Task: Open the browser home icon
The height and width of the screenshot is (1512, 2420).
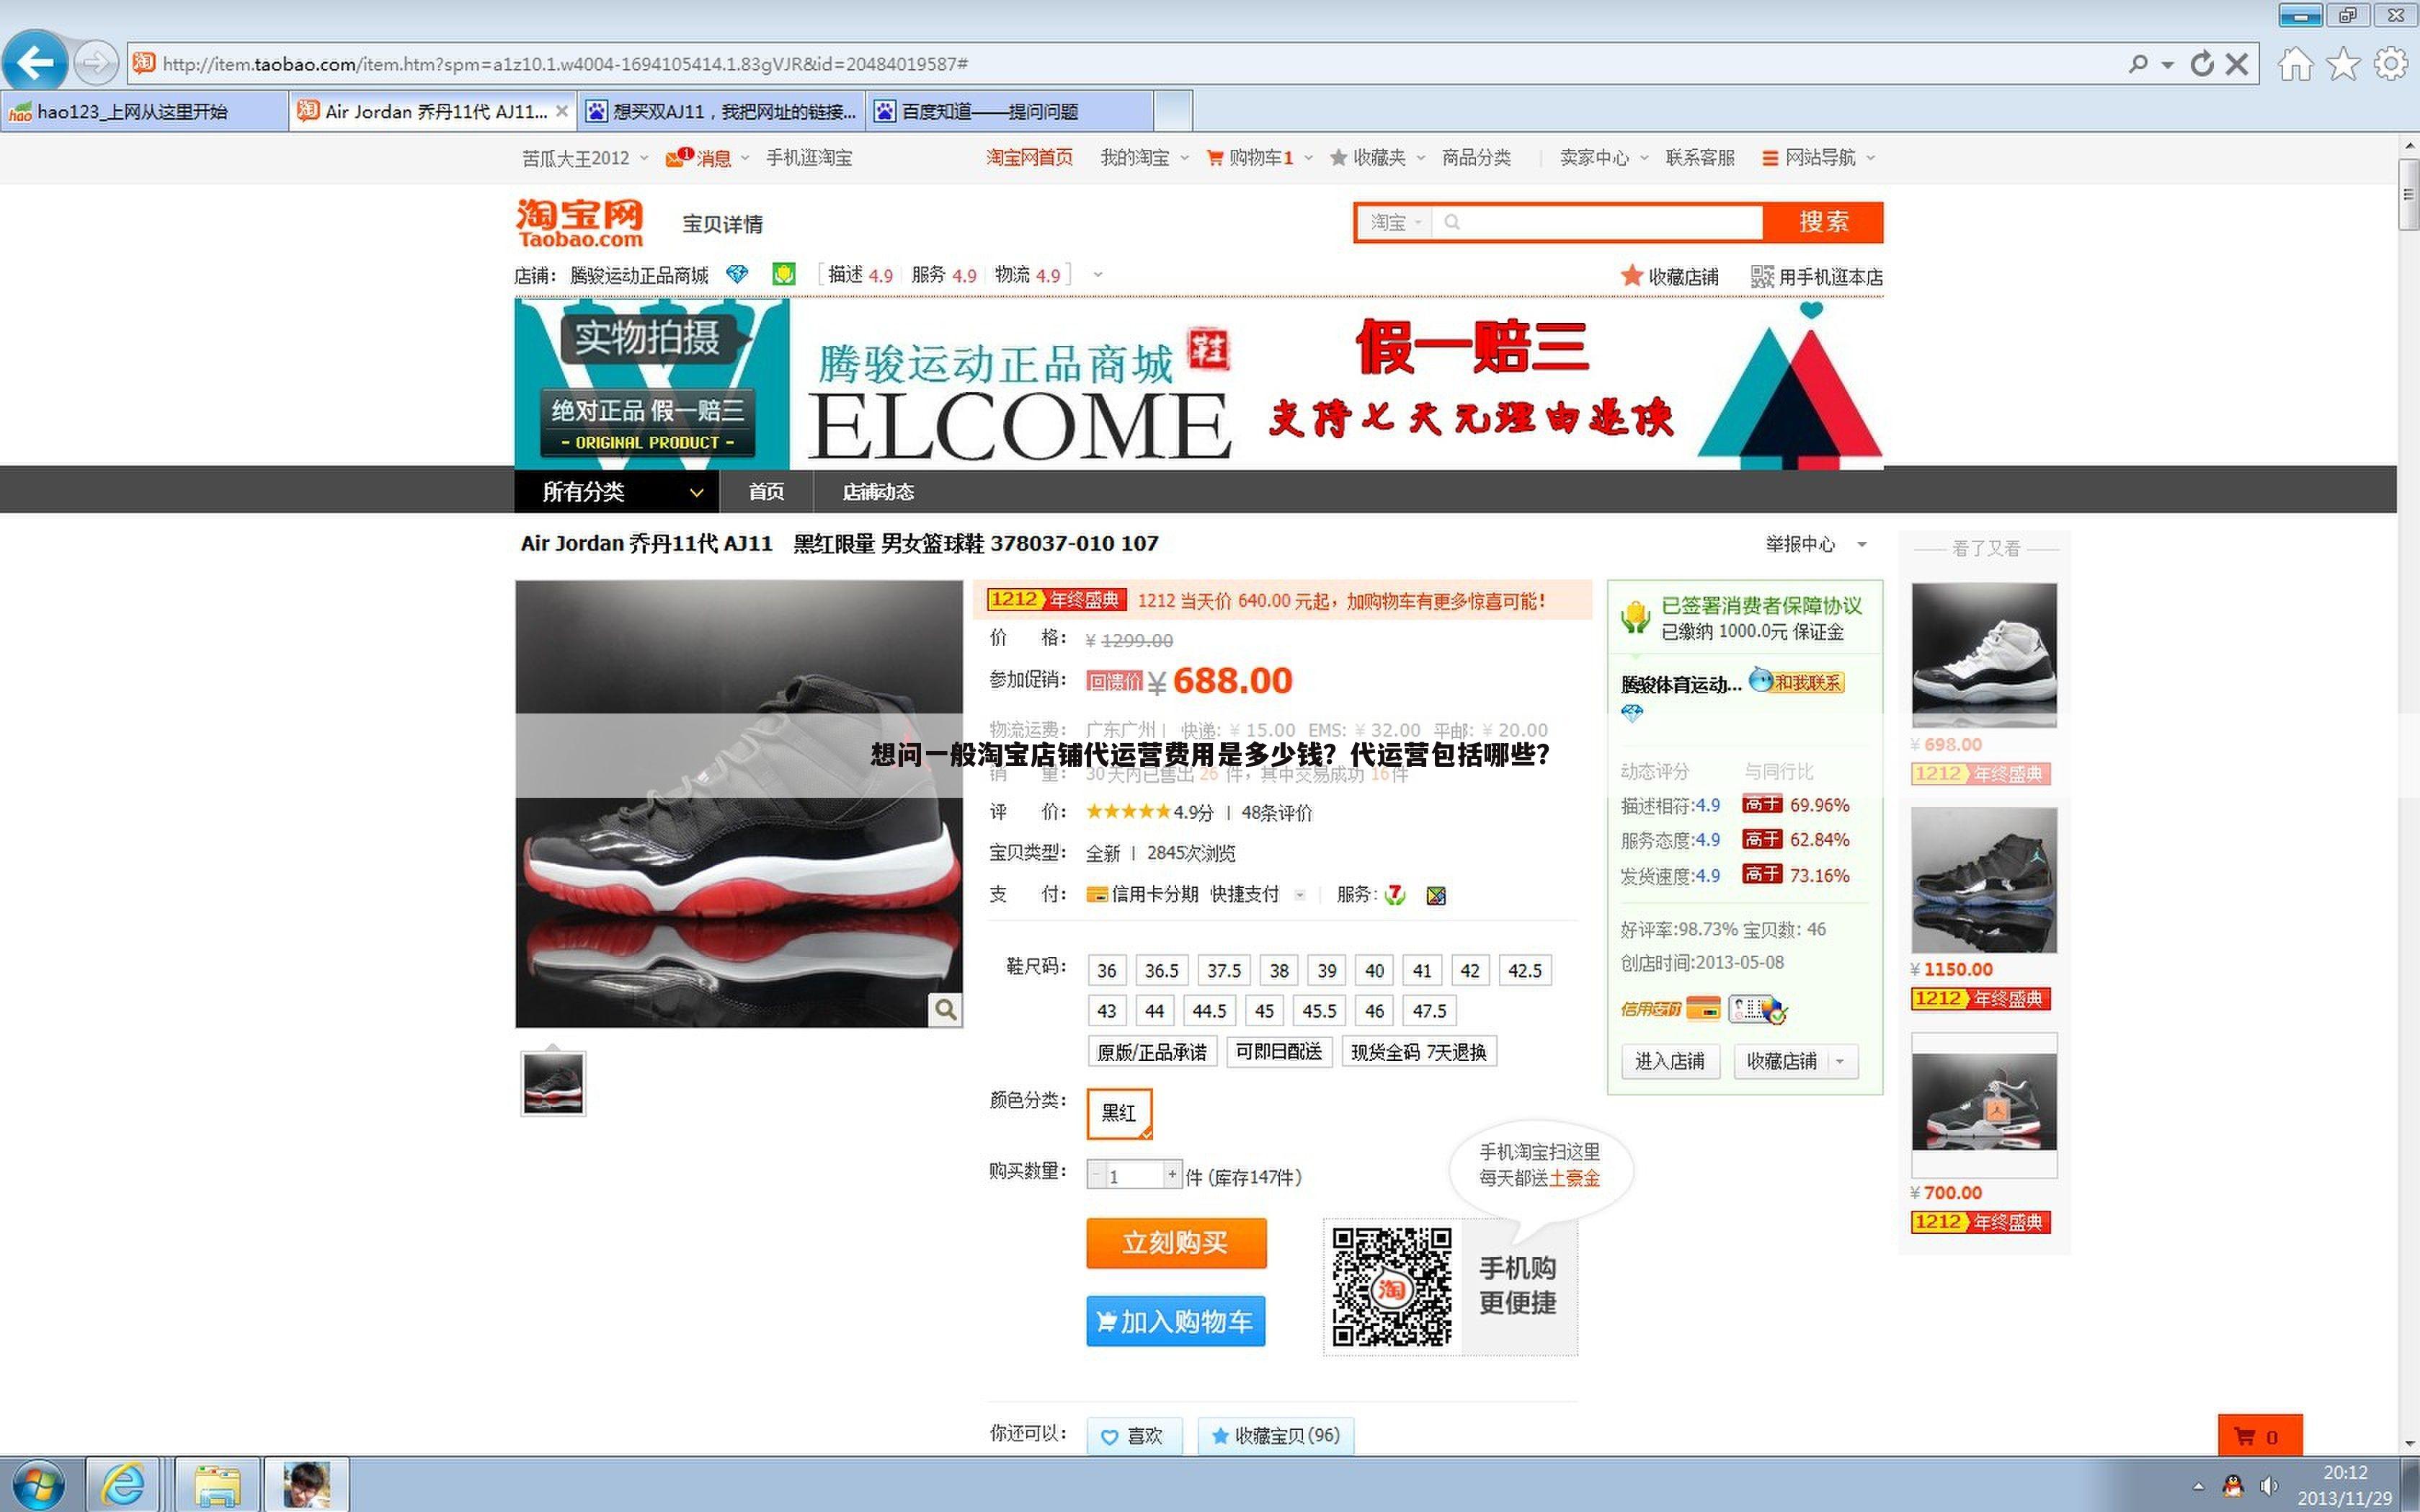Action: coord(2295,64)
